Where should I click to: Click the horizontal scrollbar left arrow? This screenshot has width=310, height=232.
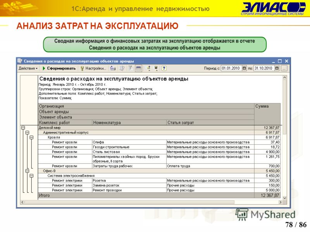tap(22, 202)
